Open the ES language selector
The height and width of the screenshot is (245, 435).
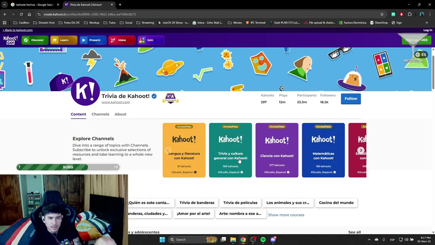click(421, 54)
